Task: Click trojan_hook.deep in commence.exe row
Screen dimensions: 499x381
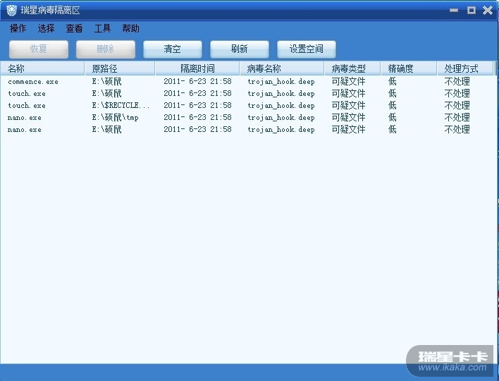Action: [x=281, y=82]
